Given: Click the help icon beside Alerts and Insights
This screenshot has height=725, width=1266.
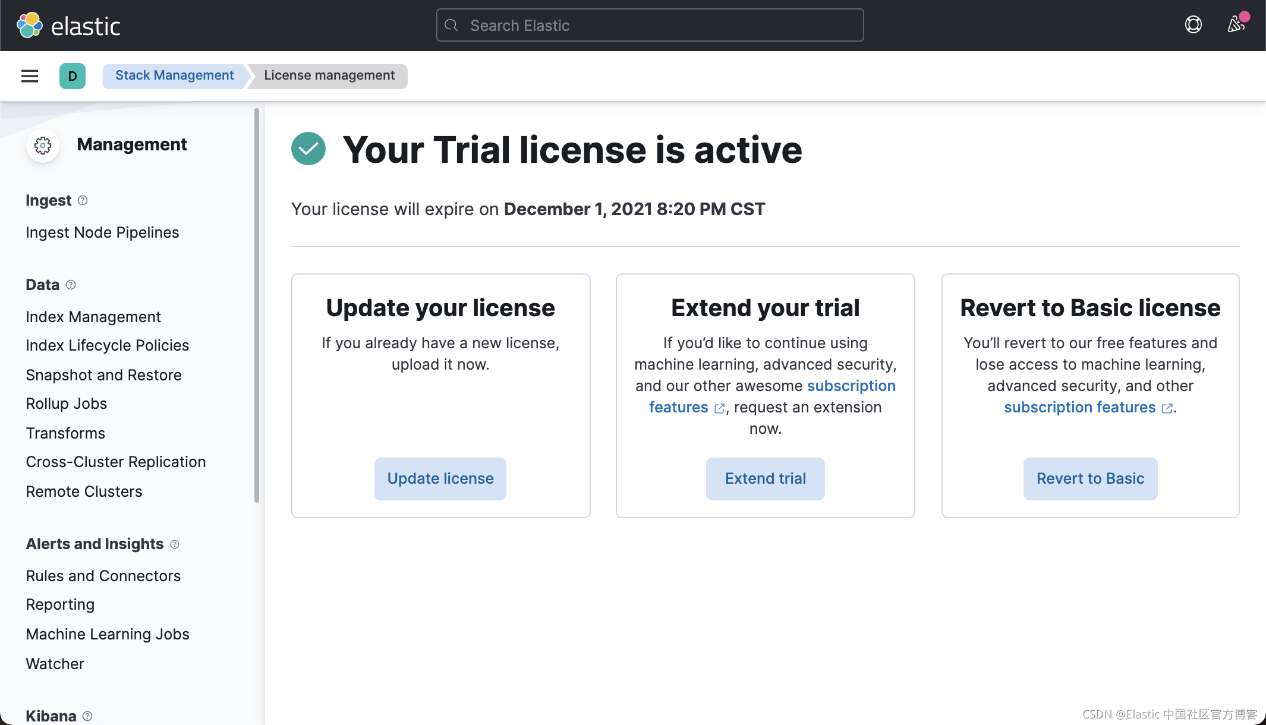Looking at the screenshot, I should 175,544.
